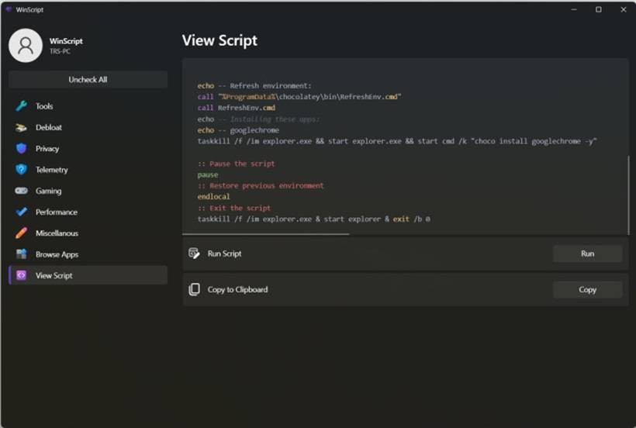The width and height of the screenshot is (636, 428).
Task: Click the TRS-PC computer name text
Action: click(60, 51)
